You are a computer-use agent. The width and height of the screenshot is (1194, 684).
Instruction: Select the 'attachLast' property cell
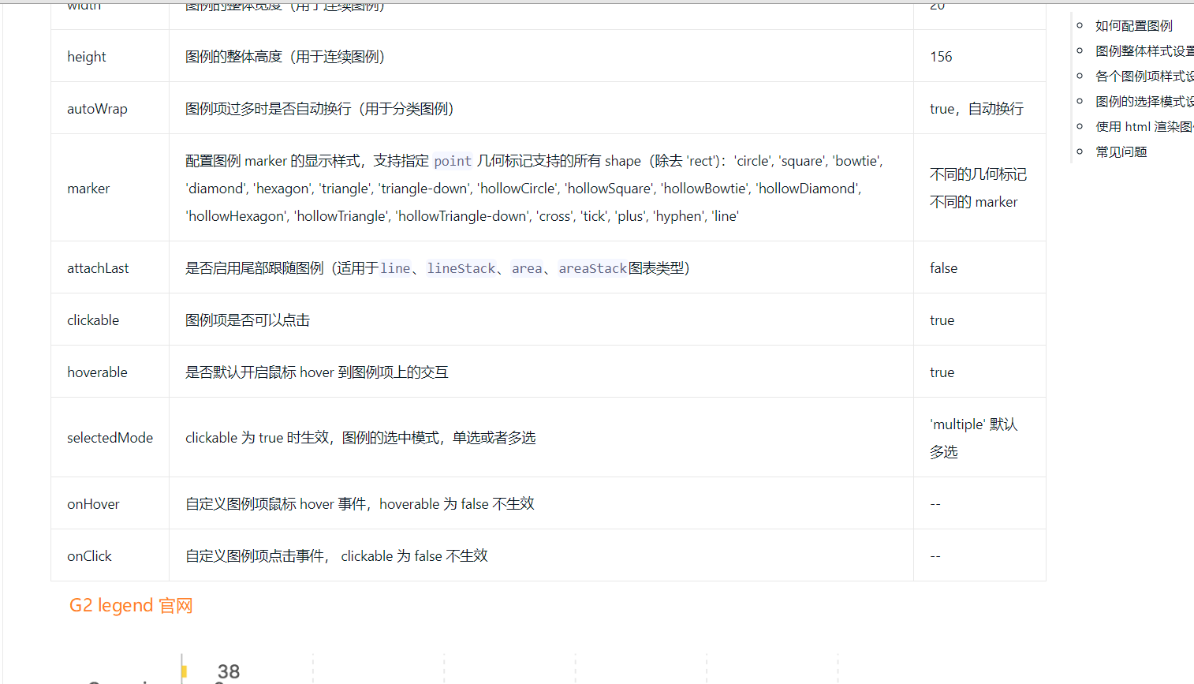pos(110,267)
